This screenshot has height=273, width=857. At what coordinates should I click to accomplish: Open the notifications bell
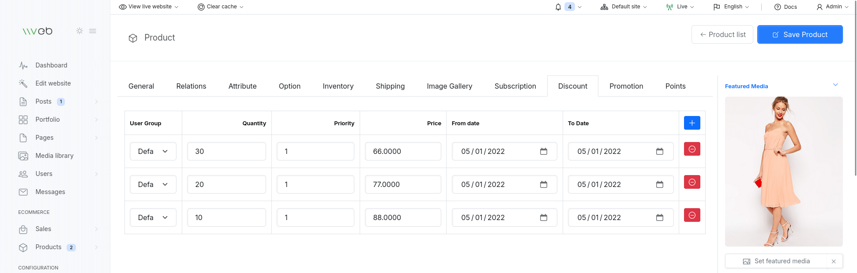tap(558, 7)
